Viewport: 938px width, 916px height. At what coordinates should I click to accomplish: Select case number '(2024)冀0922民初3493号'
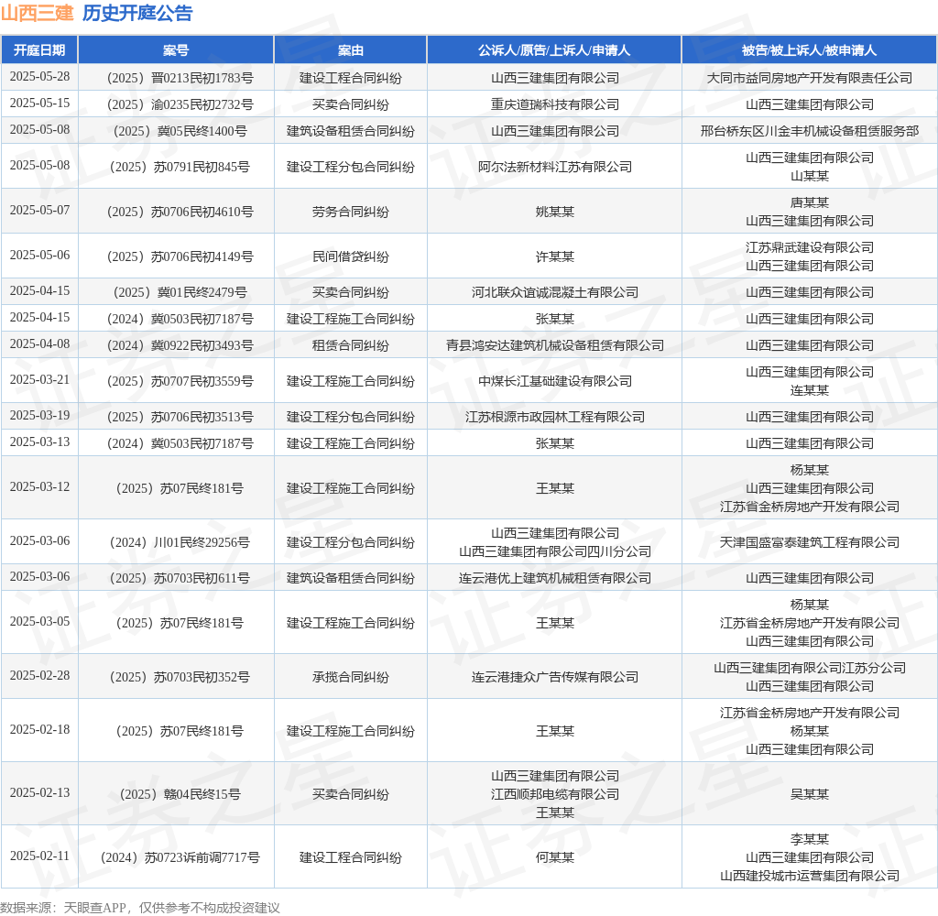coord(180,346)
